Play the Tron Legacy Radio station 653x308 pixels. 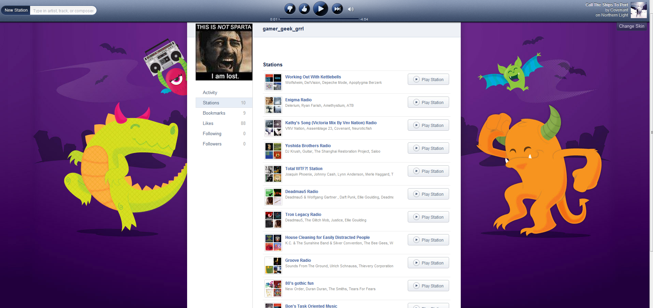click(428, 217)
